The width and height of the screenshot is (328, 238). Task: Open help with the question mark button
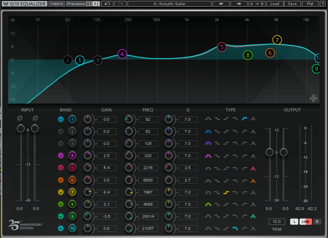323,4
